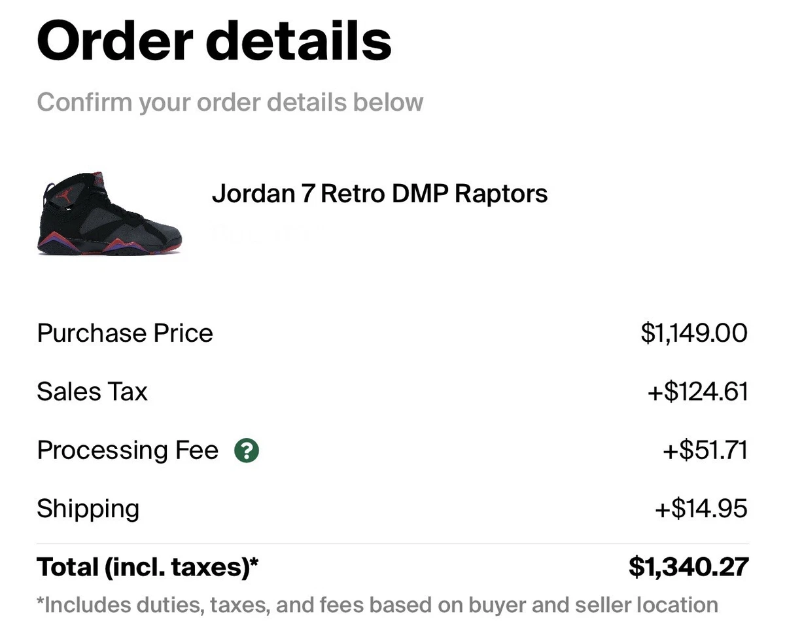This screenshot has height=641, width=785.
Task: Select the Processing Fee label
Action: pyautogui.click(x=128, y=450)
